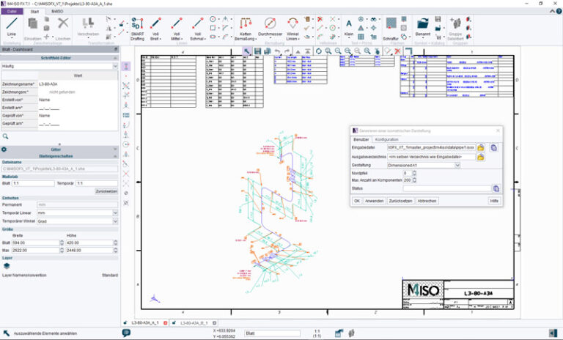Switch to the M4ISO ribbon tab
The height and width of the screenshot is (340, 563).
coord(57,12)
